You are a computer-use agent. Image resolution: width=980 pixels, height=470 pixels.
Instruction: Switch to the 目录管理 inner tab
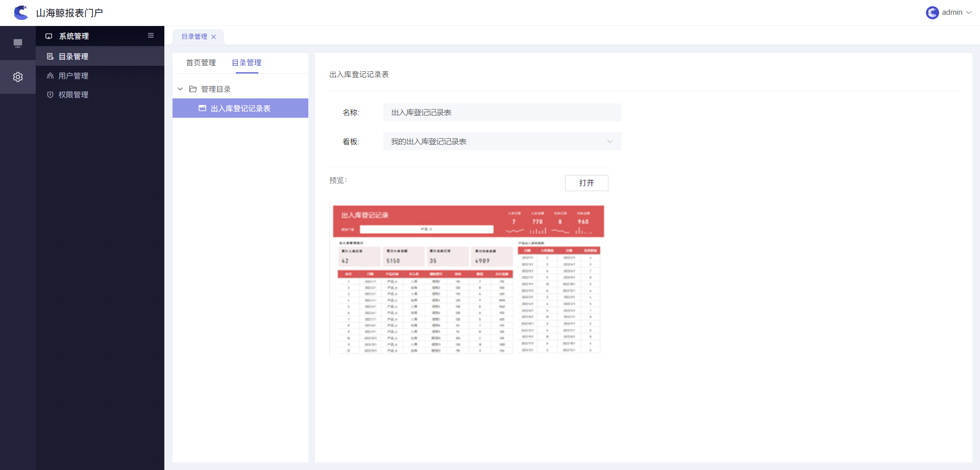247,63
